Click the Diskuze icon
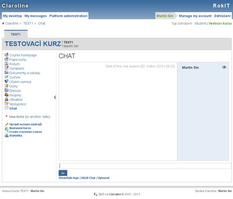Viewport: 233px width, 199px height. [x=6, y=90]
